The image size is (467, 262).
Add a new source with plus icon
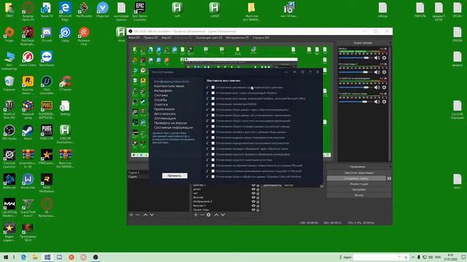click(196, 215)
